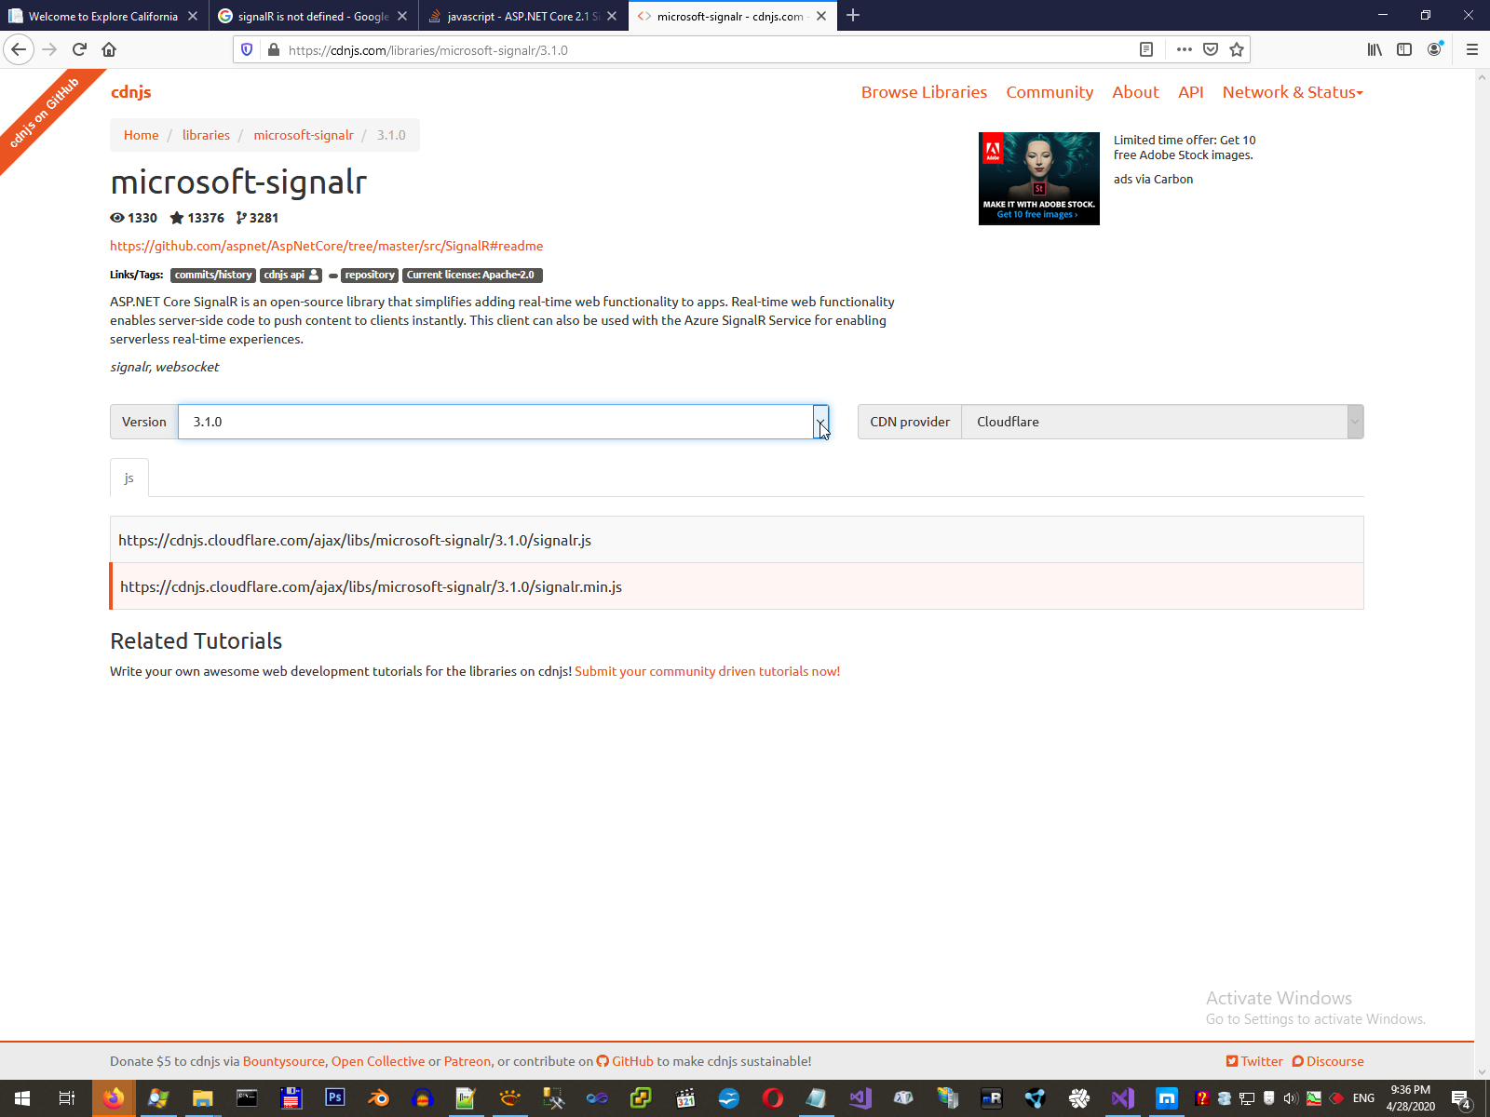Open the repository tag

pos(370,275)
